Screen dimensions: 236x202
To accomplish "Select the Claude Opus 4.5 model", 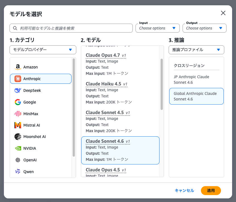I will tap(120, 171).
